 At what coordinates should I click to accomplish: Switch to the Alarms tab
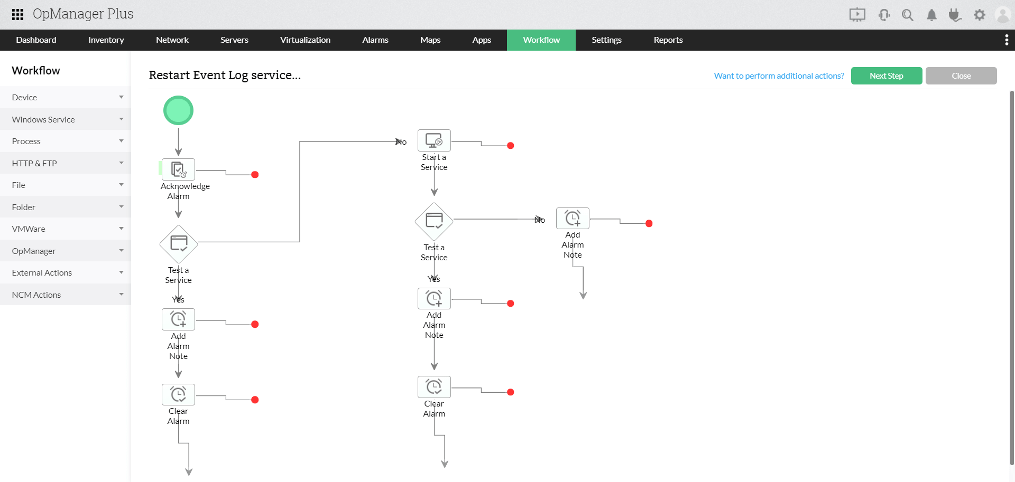[375, 40]
